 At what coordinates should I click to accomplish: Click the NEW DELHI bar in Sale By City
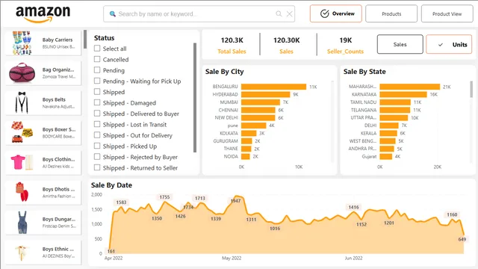(258, 118)
